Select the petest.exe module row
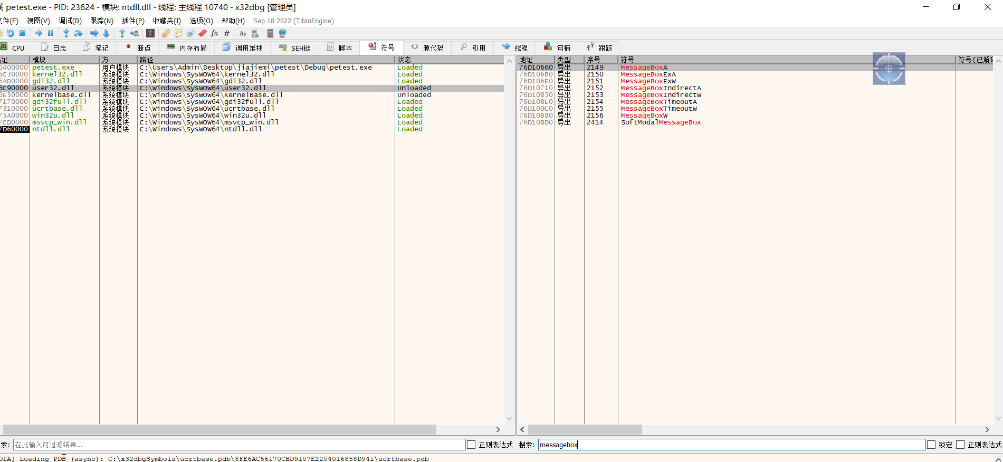This screenshot has width=1003, height=462. click(x=252, y=68)
